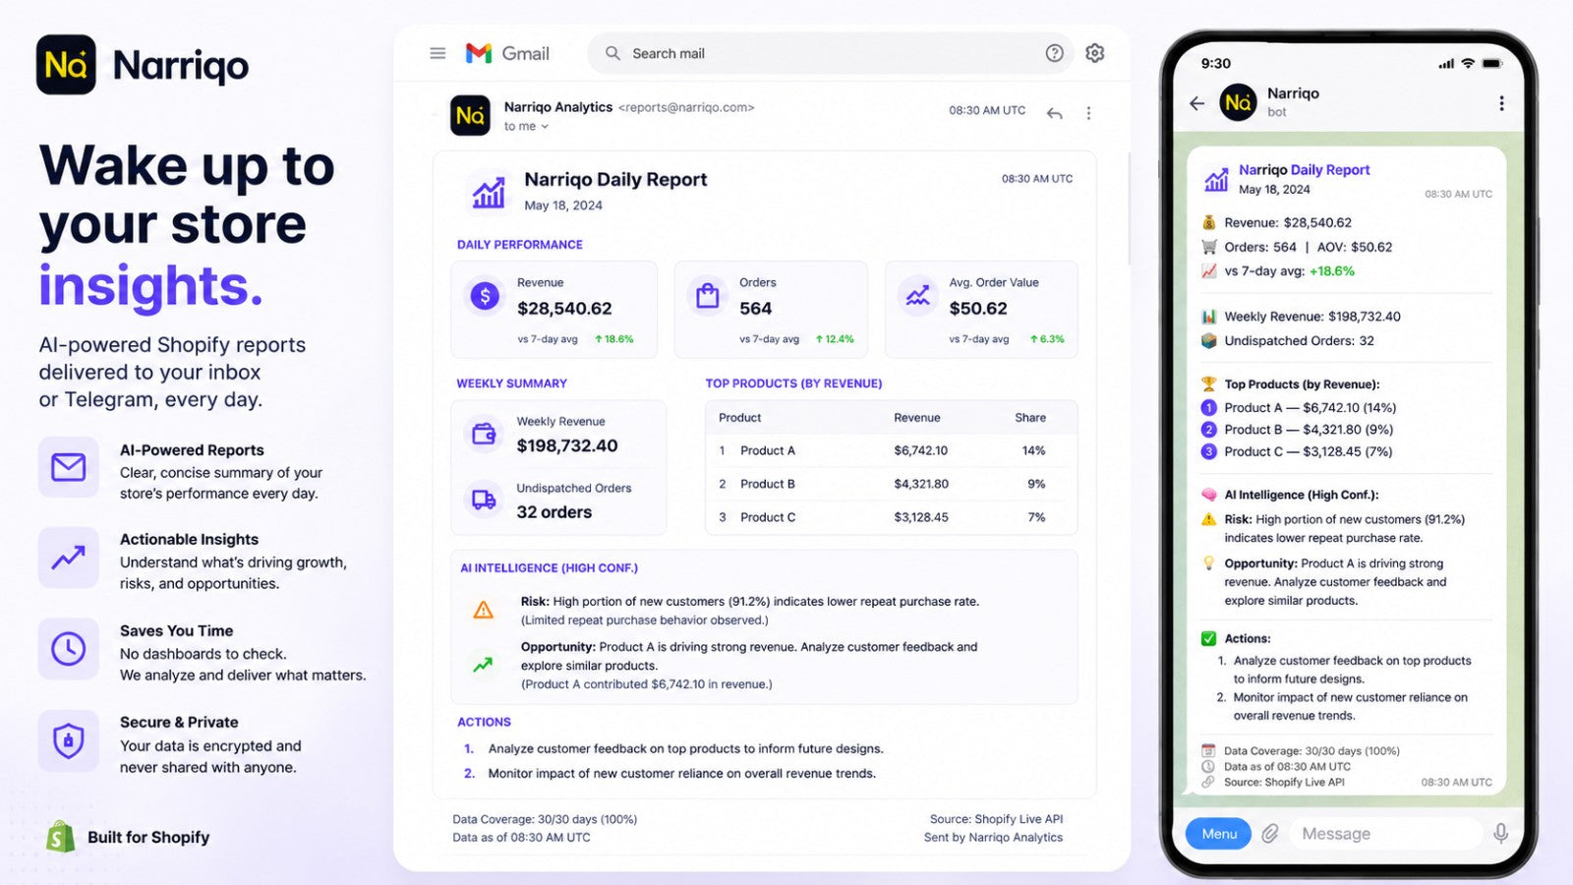Click the Undispatched Orders truck icon
Image resolution: width=1573 pixels, height=885 pixels.
[x=484, y=500]
